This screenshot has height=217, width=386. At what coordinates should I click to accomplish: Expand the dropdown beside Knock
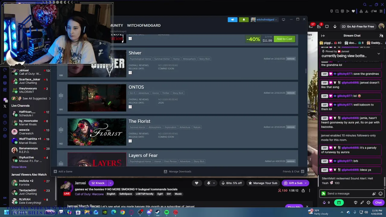(111, 183)
